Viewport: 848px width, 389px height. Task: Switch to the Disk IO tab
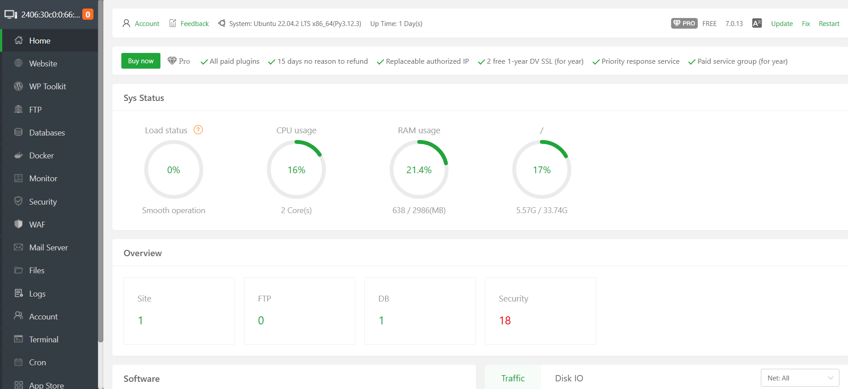(568, 378)
